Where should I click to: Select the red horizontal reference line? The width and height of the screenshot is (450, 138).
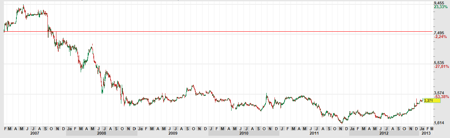218,32
